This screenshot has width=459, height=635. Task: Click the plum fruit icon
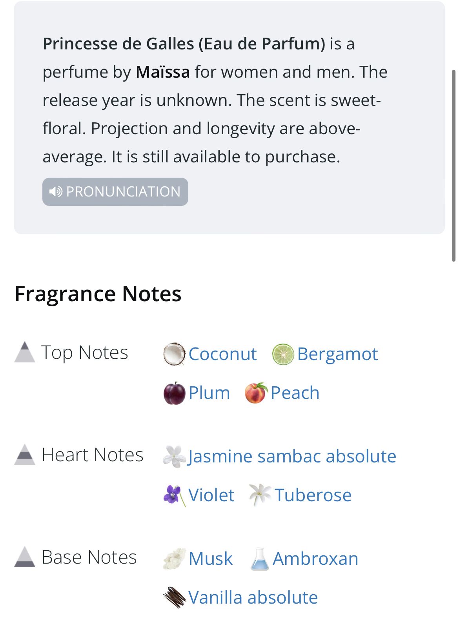[x=174, y=393]
